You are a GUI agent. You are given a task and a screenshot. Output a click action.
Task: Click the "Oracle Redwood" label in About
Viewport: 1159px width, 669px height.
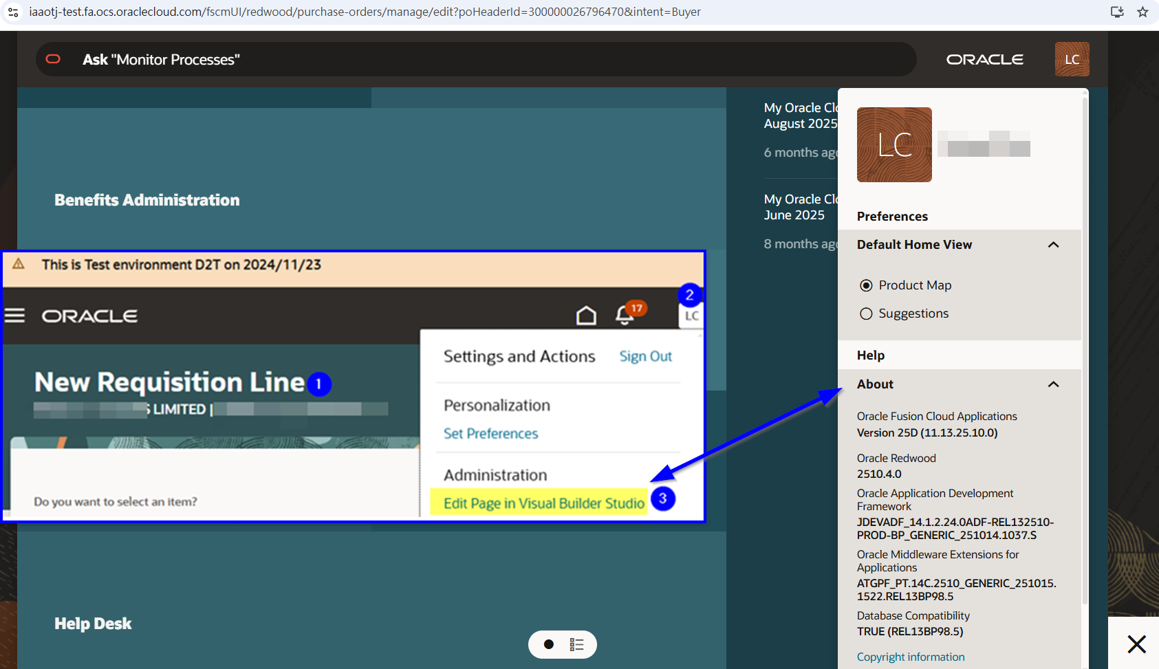click(x=896, y=458)
